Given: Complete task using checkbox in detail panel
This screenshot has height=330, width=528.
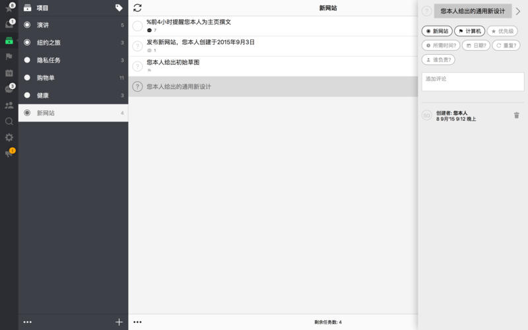Looking at the screenshot, I should pyautogui.click(x=426, y=11).
